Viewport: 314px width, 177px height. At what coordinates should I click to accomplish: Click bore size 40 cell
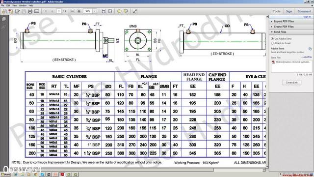31,94
